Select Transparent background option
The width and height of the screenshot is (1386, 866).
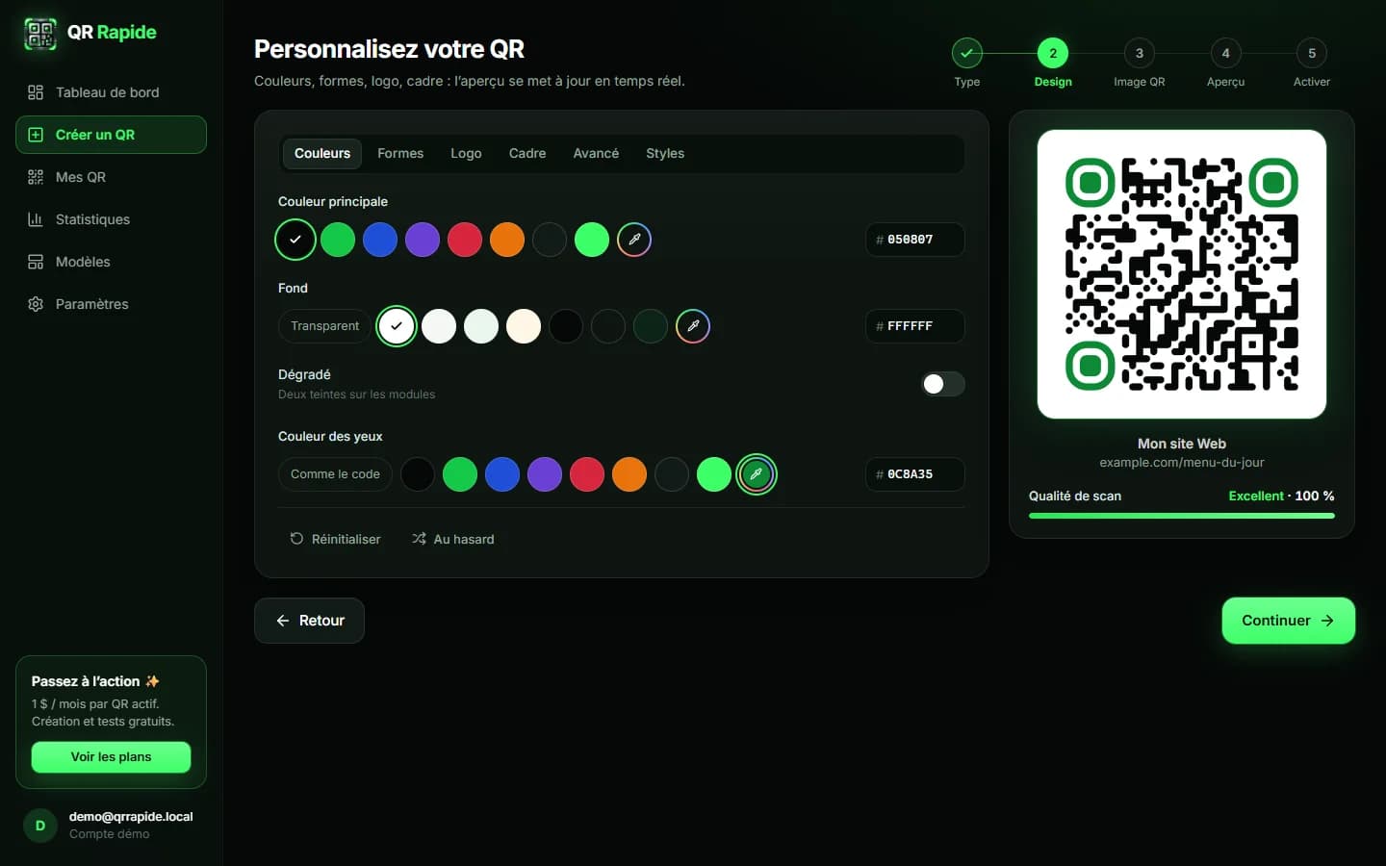click(324, 326)
